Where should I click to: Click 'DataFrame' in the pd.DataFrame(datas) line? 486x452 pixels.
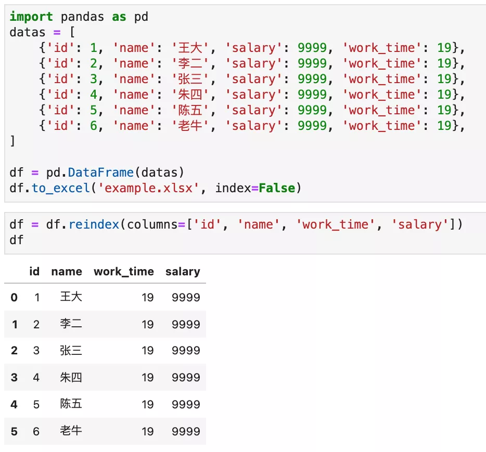[101, 172]
